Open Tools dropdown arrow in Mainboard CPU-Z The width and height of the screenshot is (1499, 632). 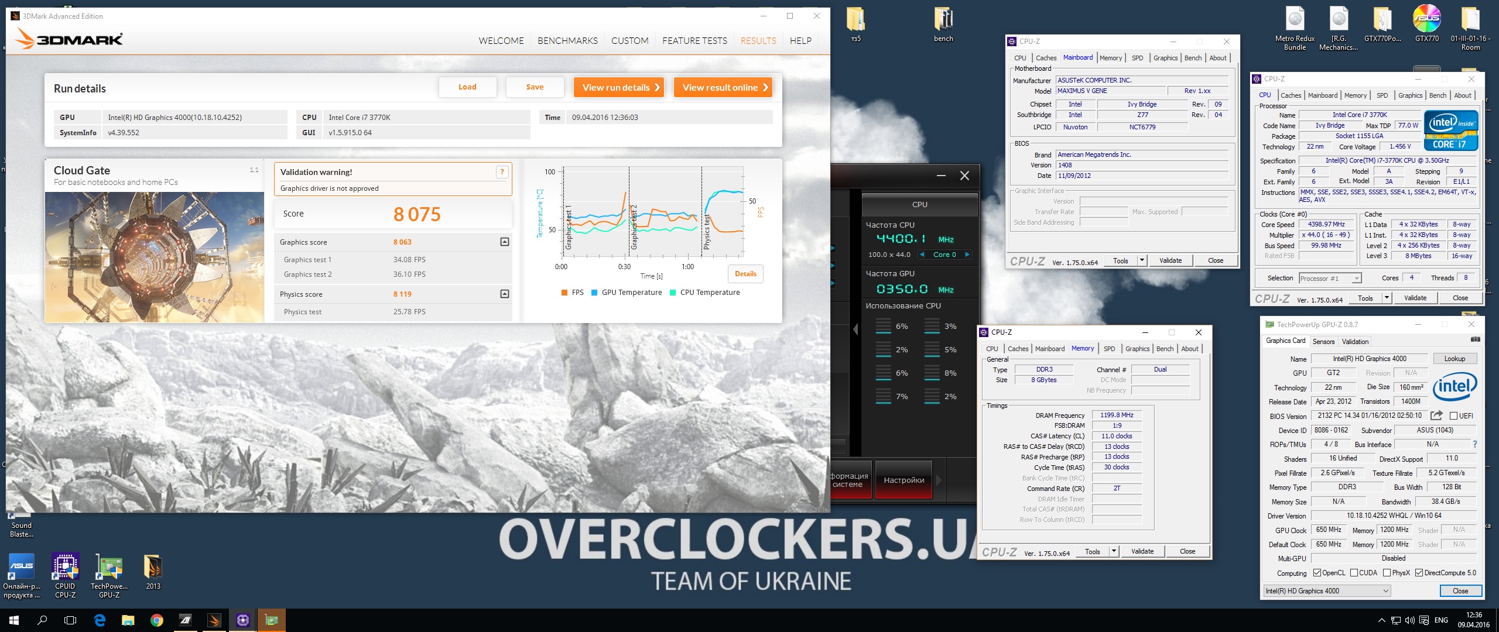click(x=1142, y=260)
